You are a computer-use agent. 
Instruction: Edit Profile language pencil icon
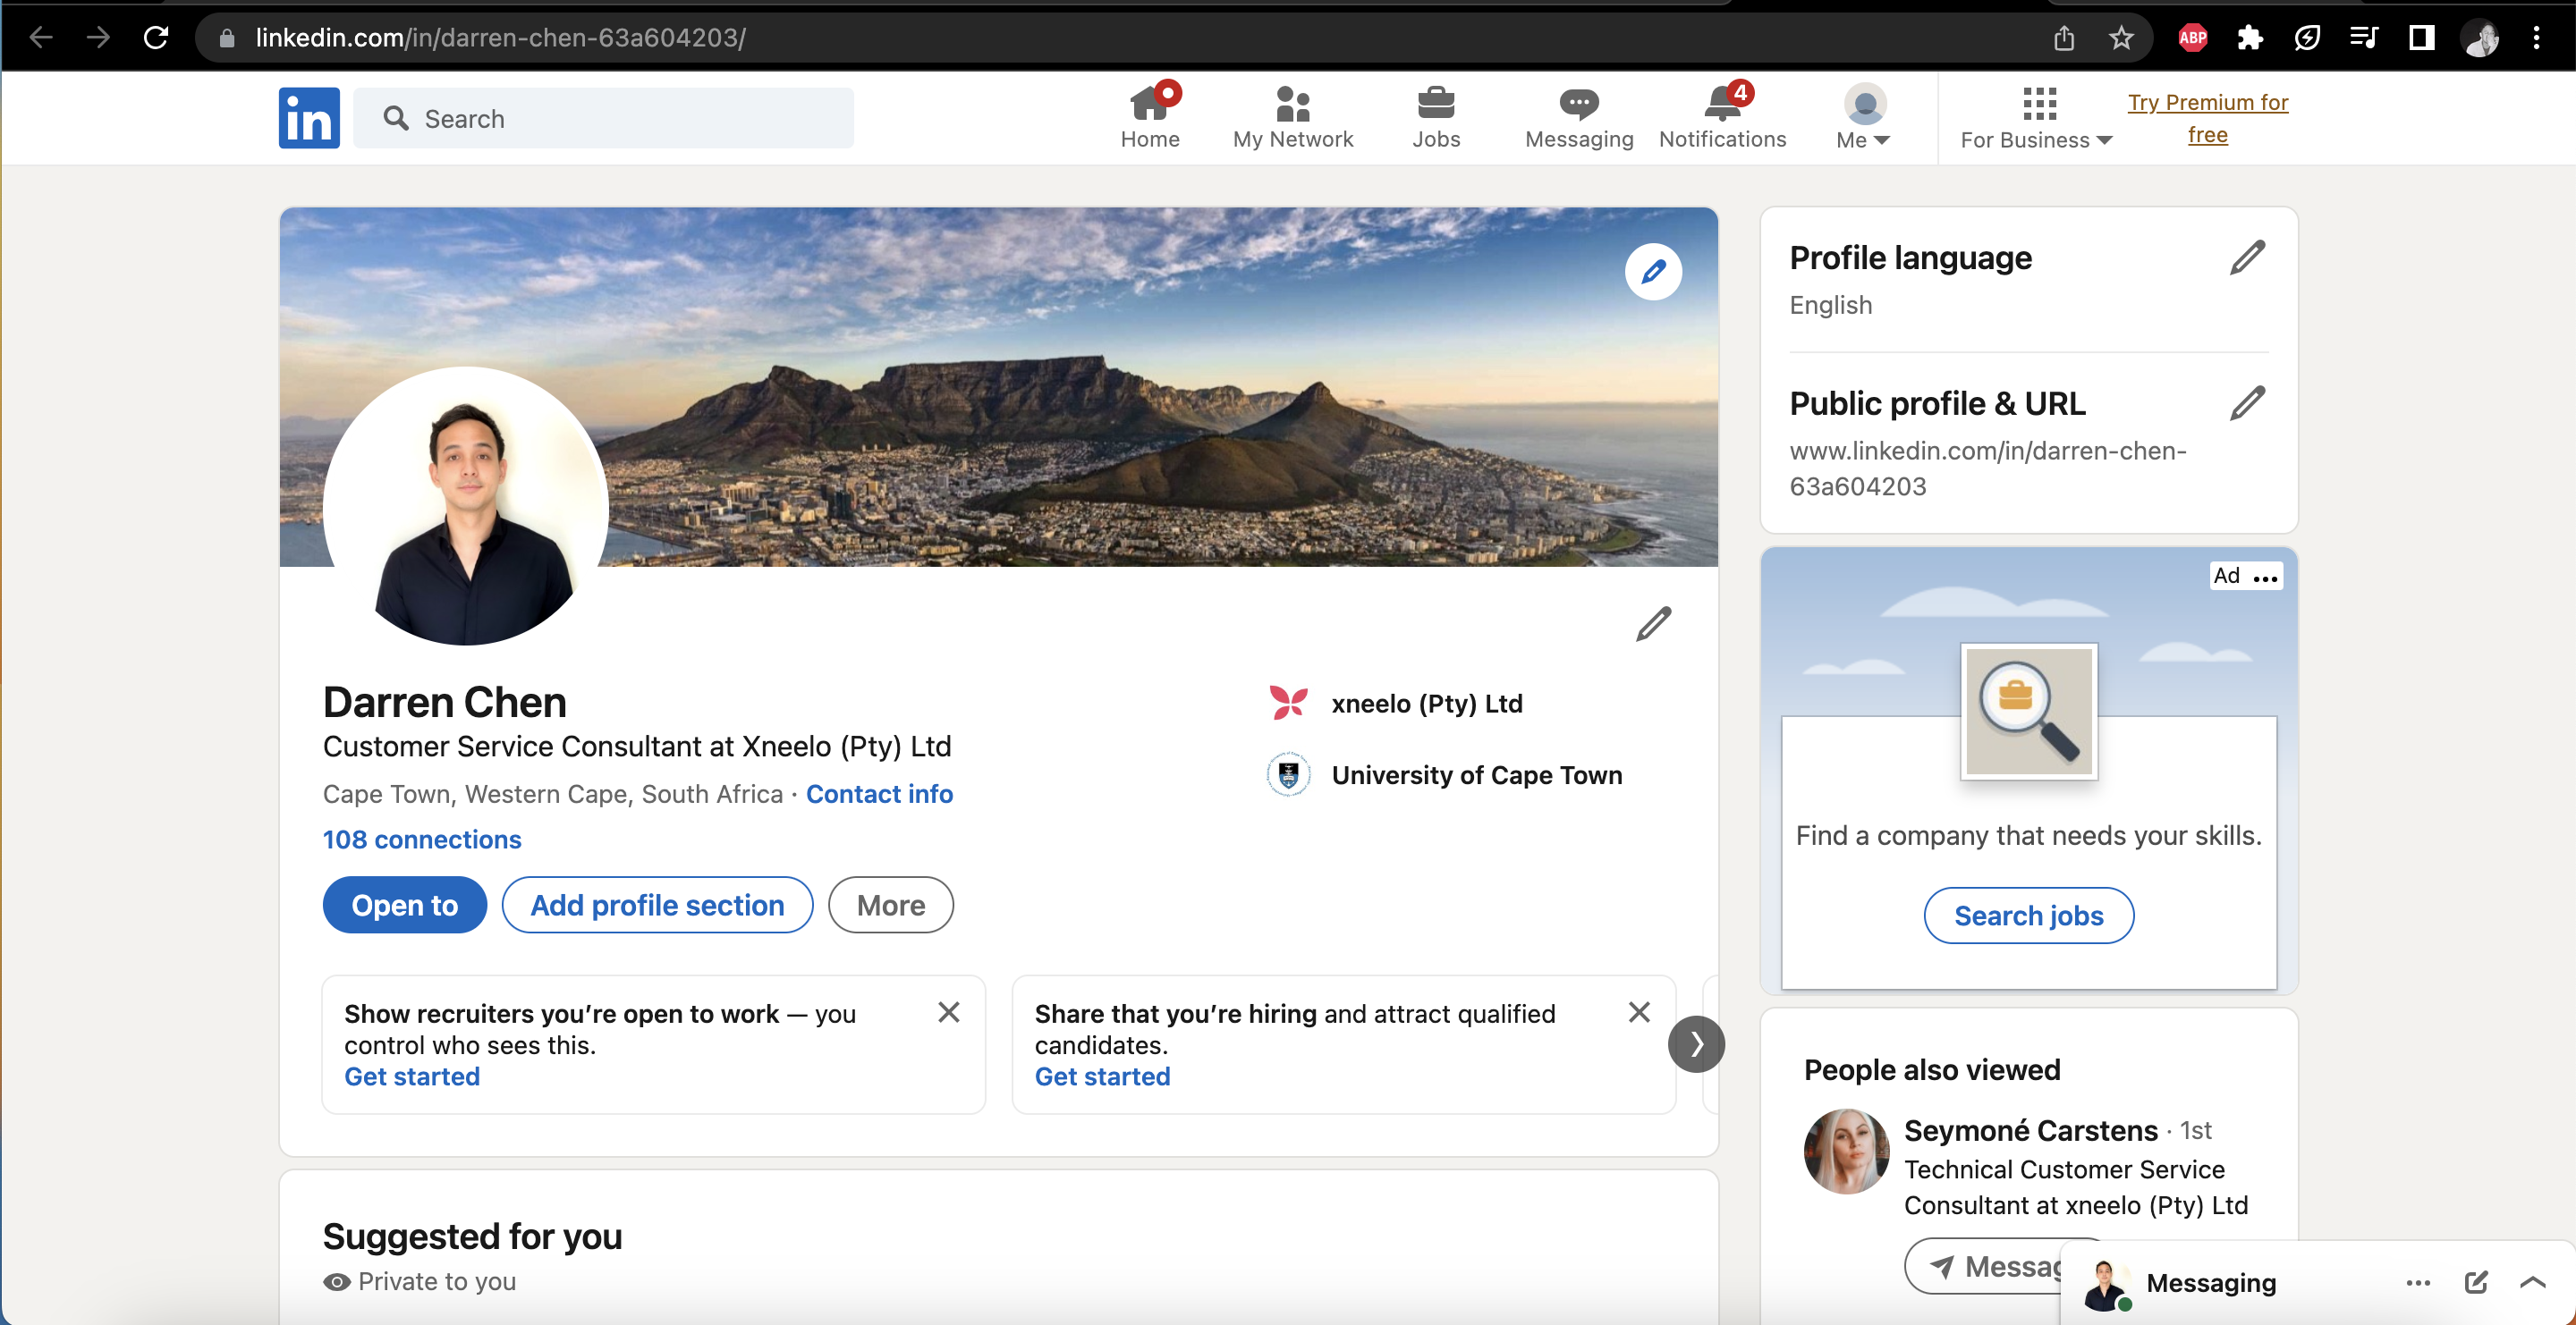pyautogui.click(x=2246, y=257)
